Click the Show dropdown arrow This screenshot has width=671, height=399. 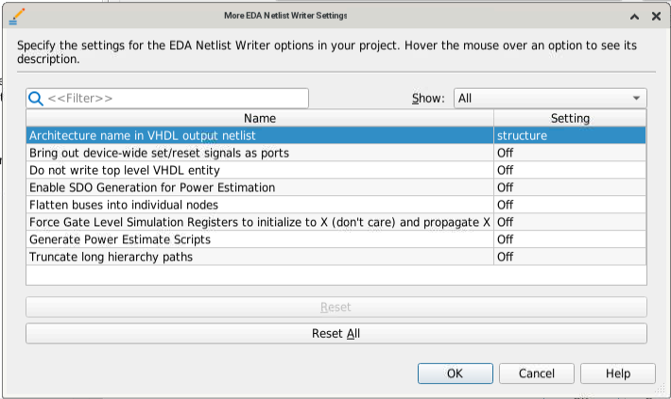click(x=637, y=98)
